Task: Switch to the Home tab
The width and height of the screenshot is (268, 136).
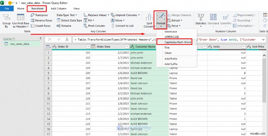Action: click(x=21, y=8)
